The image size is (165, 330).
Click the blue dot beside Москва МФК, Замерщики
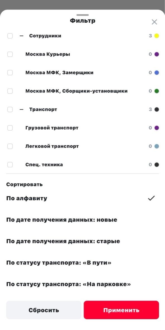157,73
